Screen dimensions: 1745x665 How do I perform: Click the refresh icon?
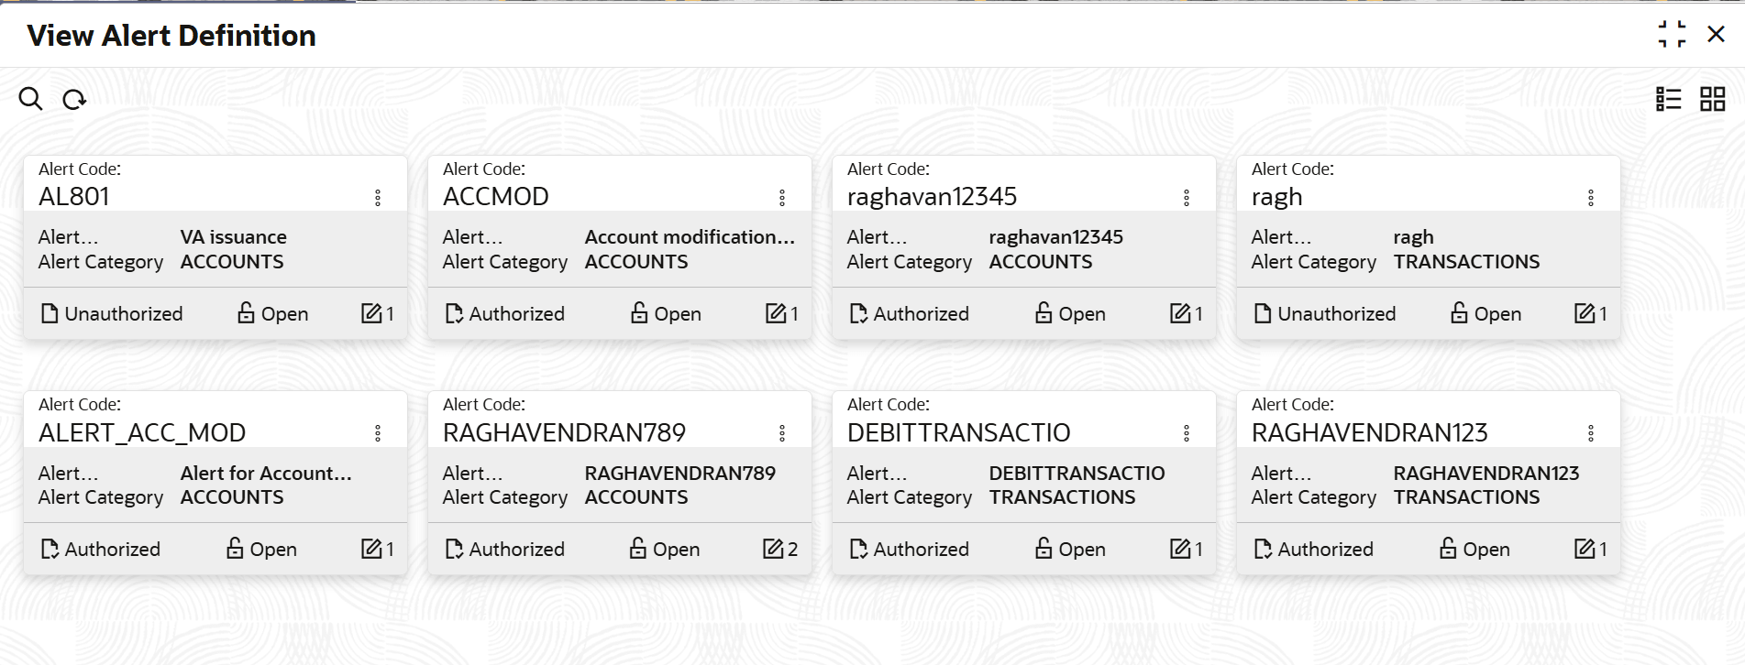[74, 99]
